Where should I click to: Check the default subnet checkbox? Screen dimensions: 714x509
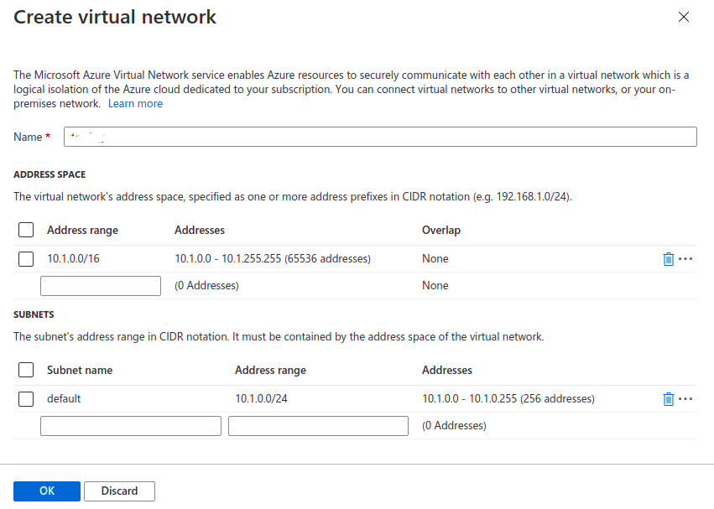tap(25, 398)
